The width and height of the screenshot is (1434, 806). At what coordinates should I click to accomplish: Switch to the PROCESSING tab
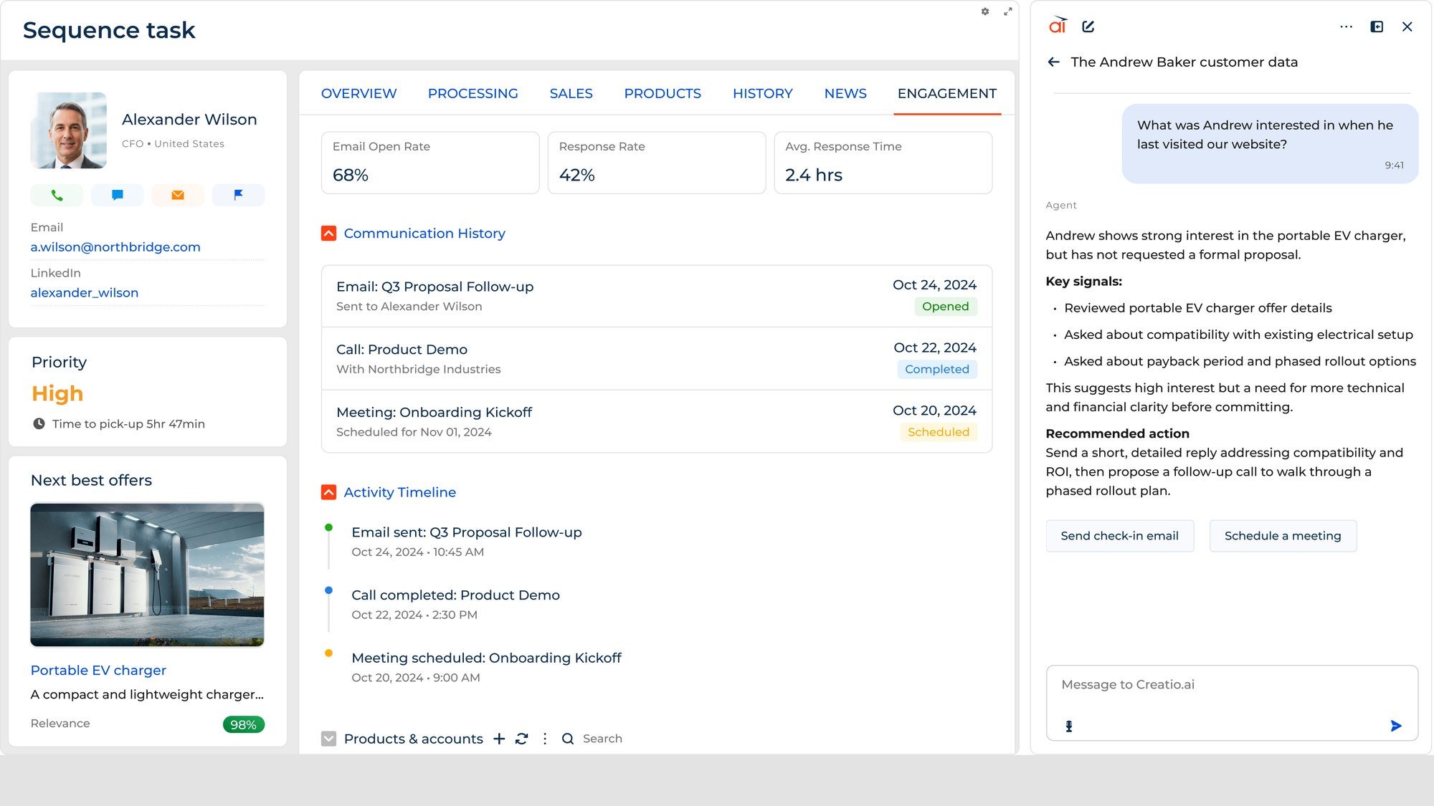tap(473, 93)
